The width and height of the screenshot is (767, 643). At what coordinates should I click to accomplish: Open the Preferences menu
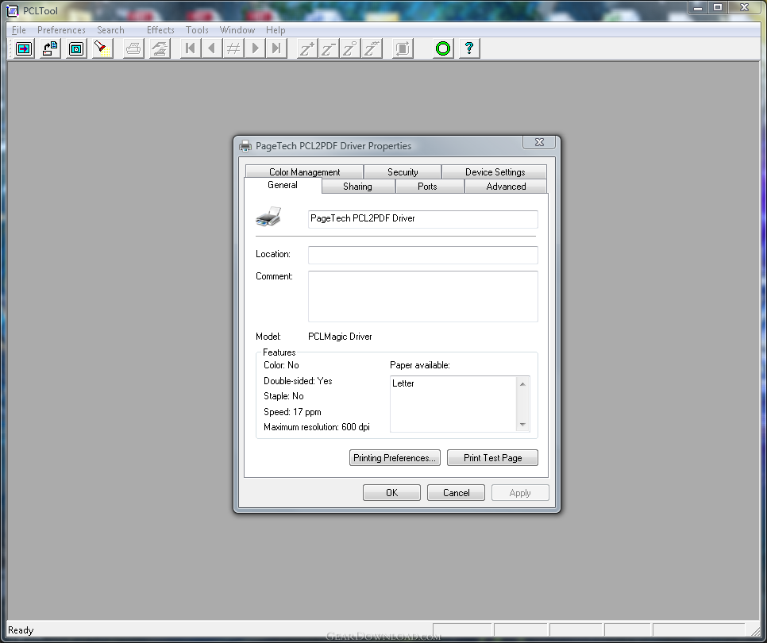click(x=61, y=30)
